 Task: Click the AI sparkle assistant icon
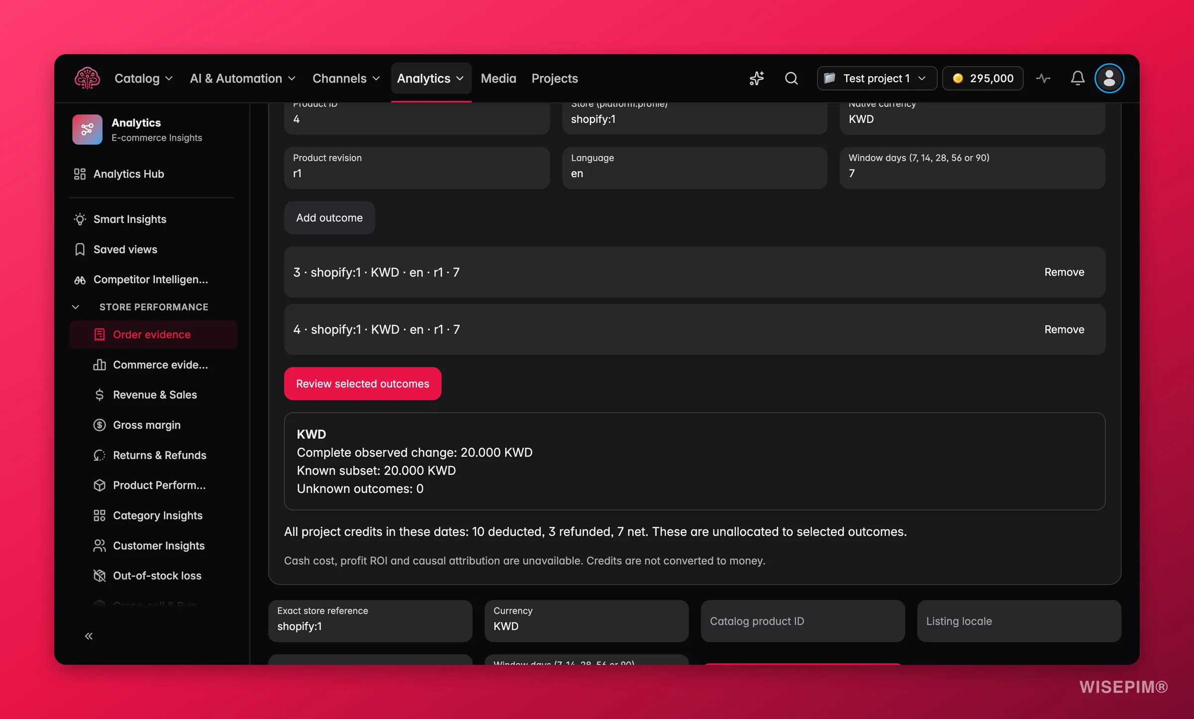tap(756, 78)
